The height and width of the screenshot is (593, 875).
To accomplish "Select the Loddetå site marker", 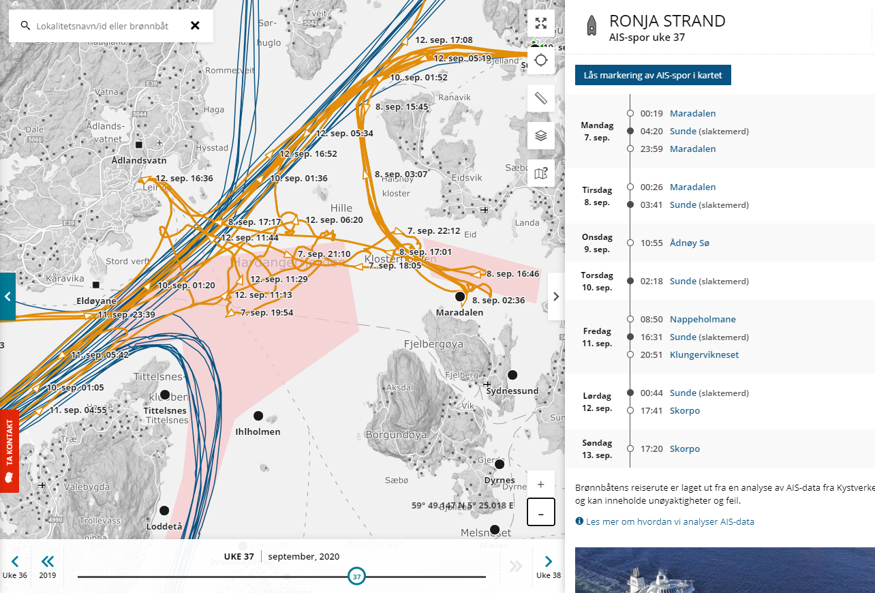I will click(x=164, y=510).
